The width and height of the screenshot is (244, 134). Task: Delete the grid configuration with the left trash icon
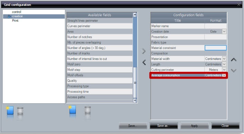pos(20,111)
